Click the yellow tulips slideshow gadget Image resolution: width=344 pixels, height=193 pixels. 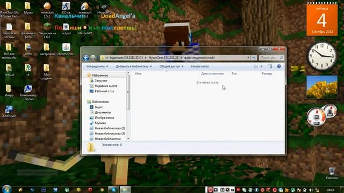point(322,87)
